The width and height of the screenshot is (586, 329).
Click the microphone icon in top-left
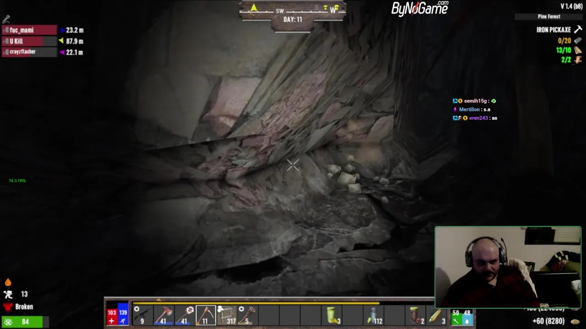(6, 19)
